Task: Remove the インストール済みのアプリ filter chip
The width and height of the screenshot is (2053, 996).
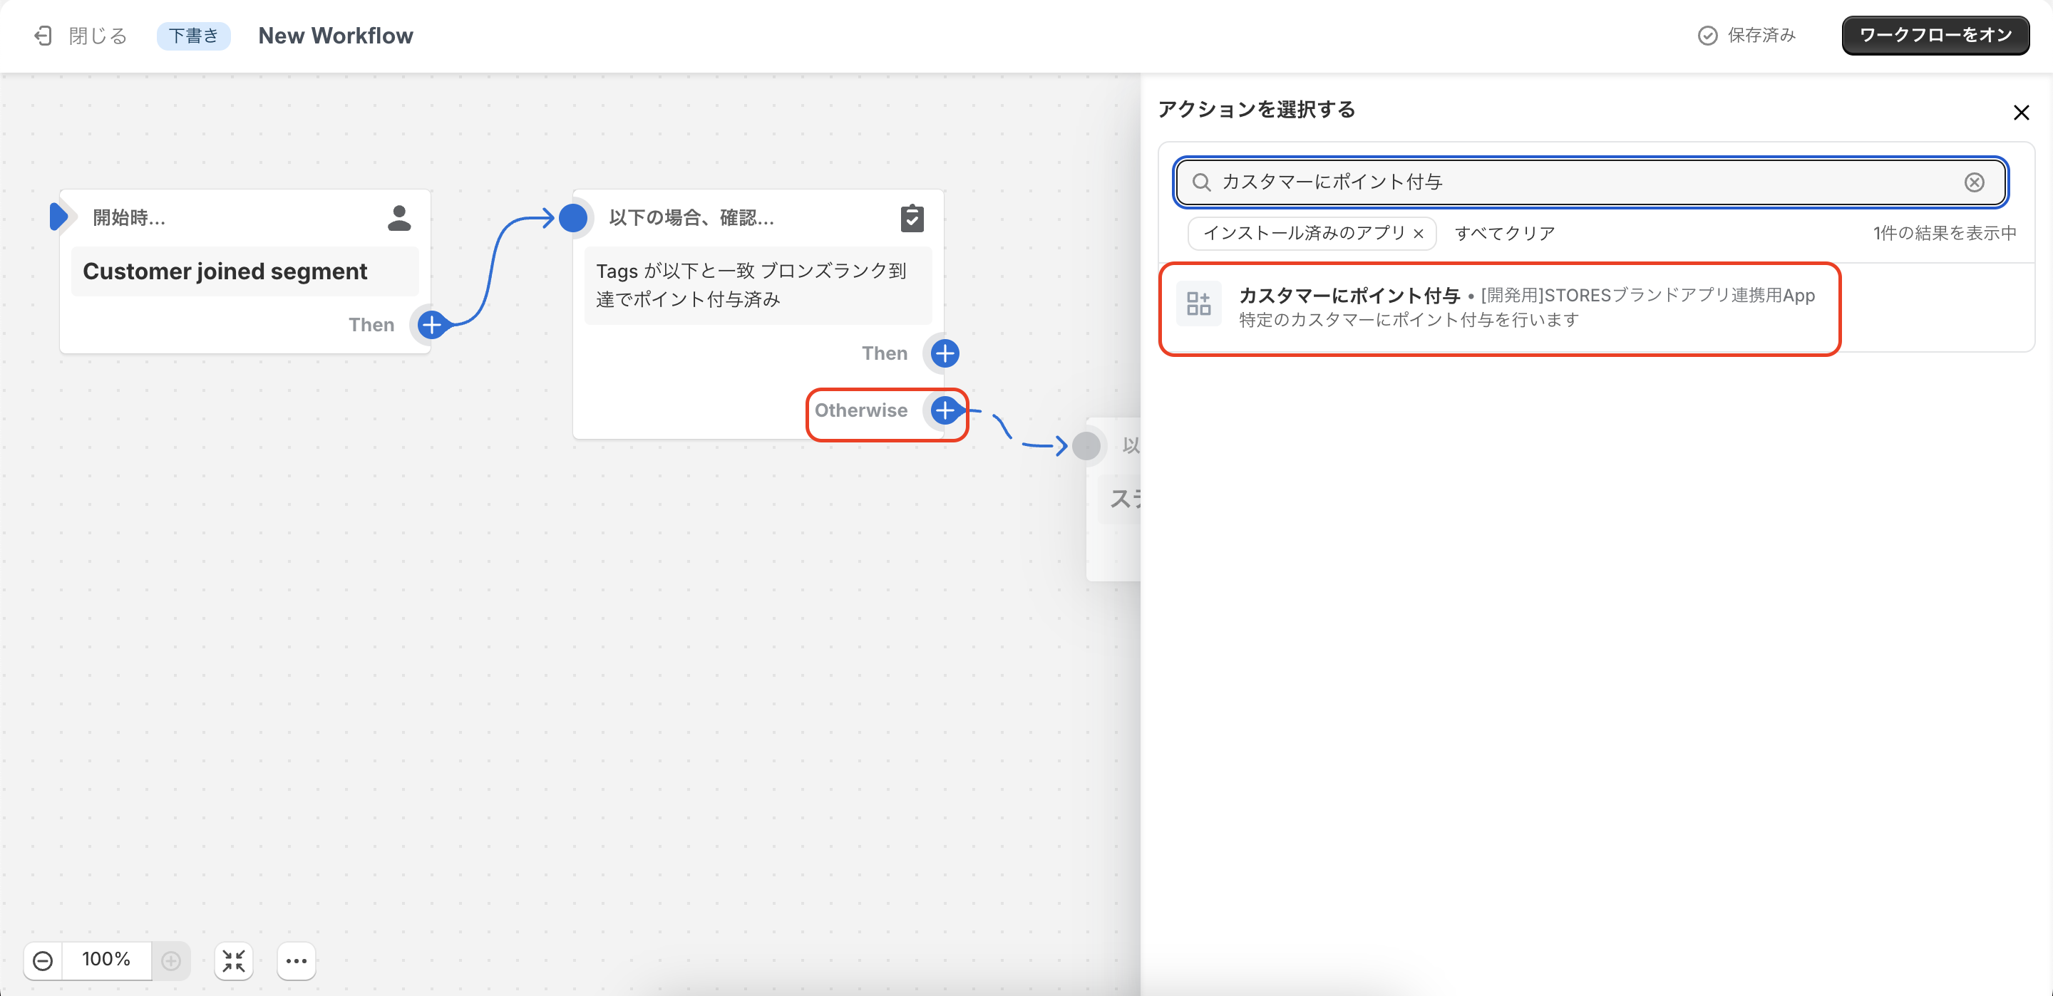Action: [x=1418, y=234]
